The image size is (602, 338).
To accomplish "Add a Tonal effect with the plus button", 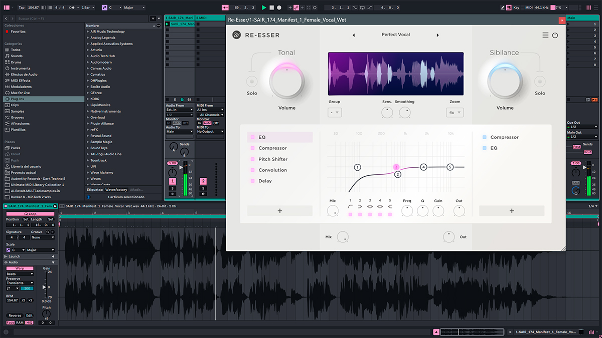I will [x=279, y=211].
